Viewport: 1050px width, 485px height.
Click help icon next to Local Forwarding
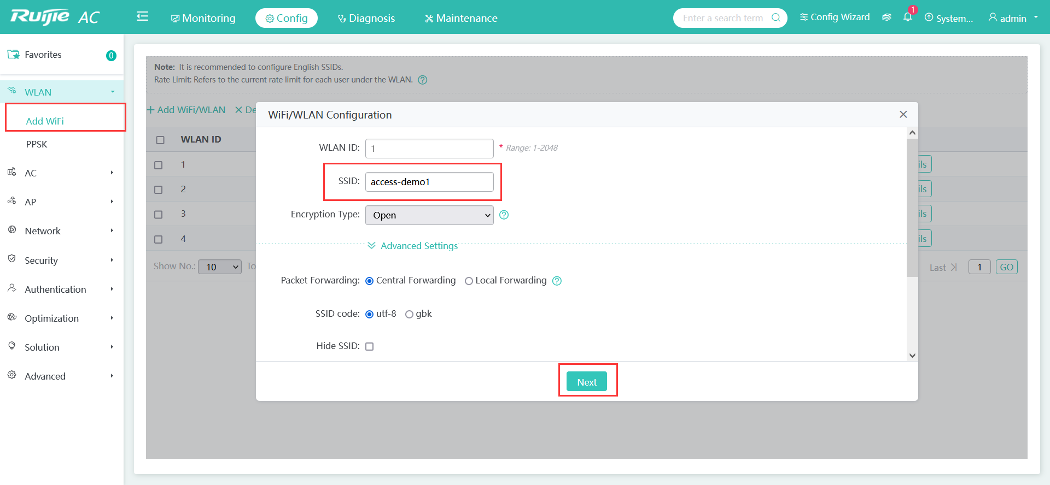pos(557,281)
